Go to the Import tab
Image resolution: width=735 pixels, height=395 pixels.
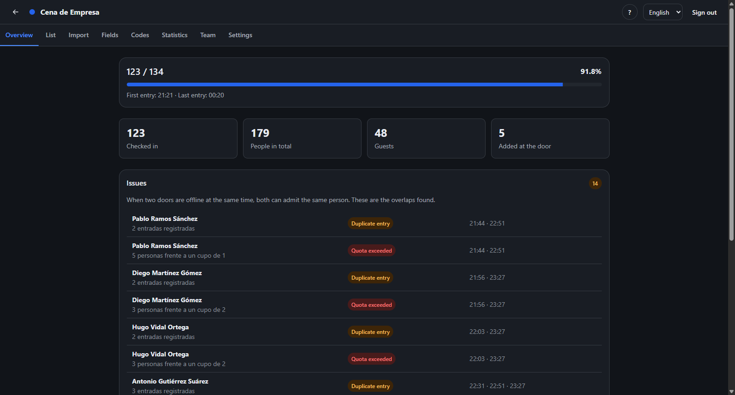pyautogui.click(x=79, y=35)
